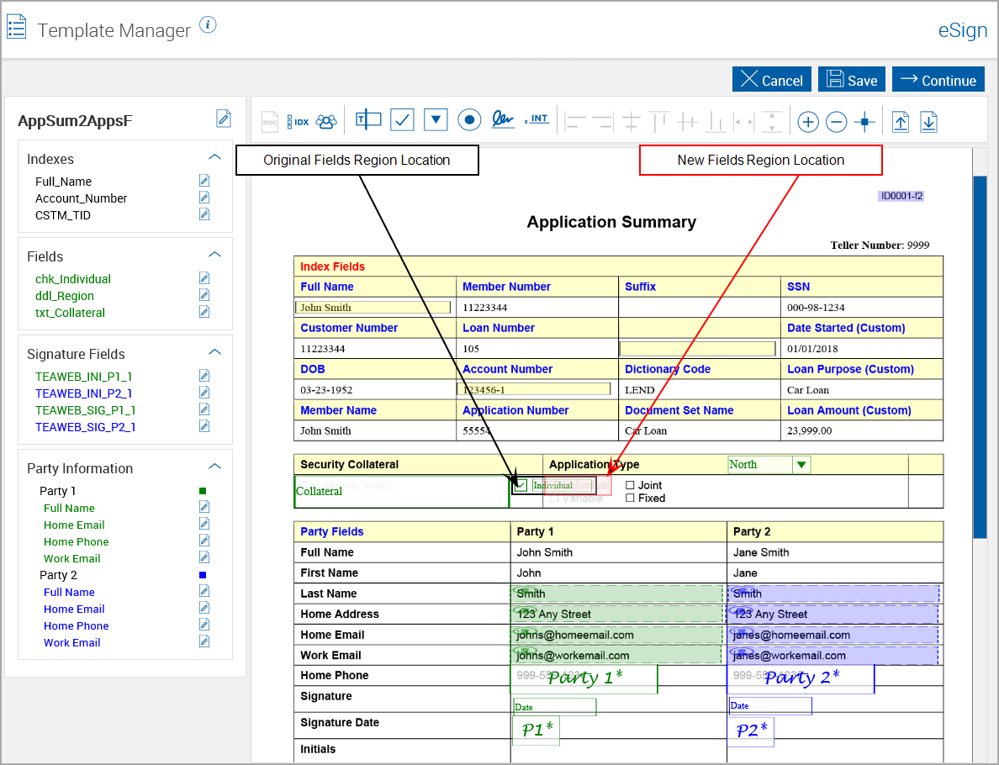
Task: Click the match height icon
Action: coord(772,121)
